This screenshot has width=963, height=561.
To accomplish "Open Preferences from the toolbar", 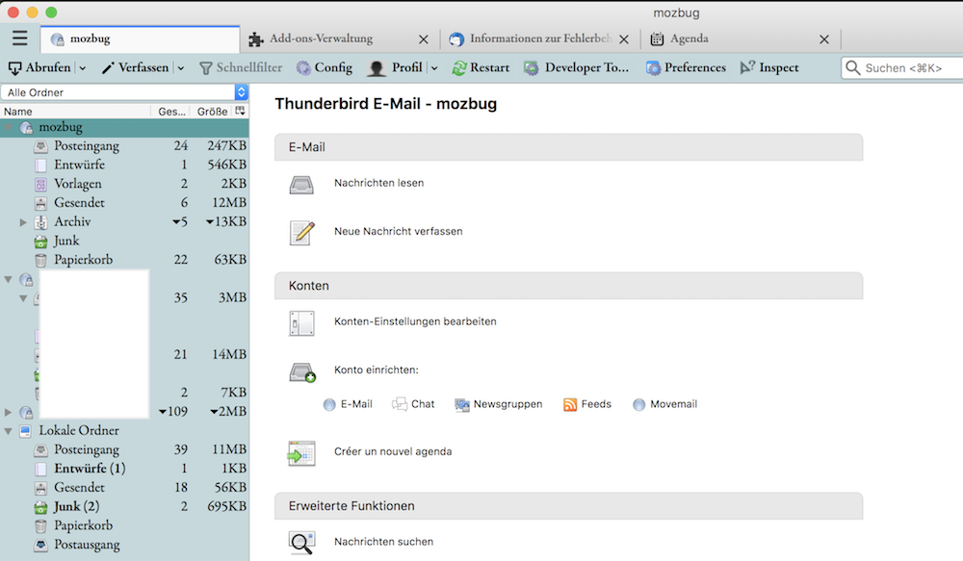I will point(686,67).
